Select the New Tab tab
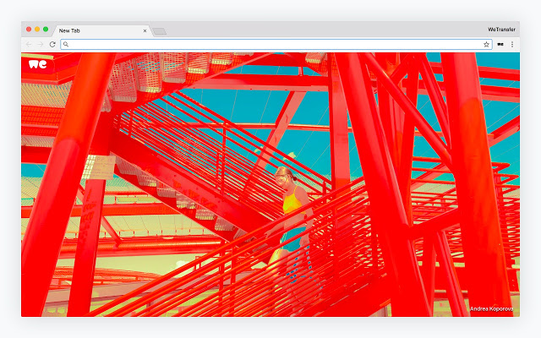 pos(102,30)
